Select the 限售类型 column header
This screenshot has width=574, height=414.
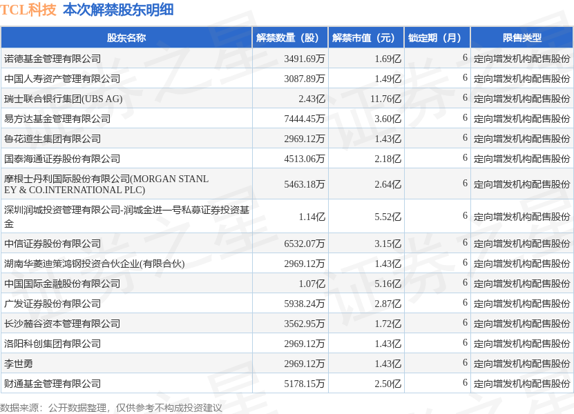click(522, 38)
